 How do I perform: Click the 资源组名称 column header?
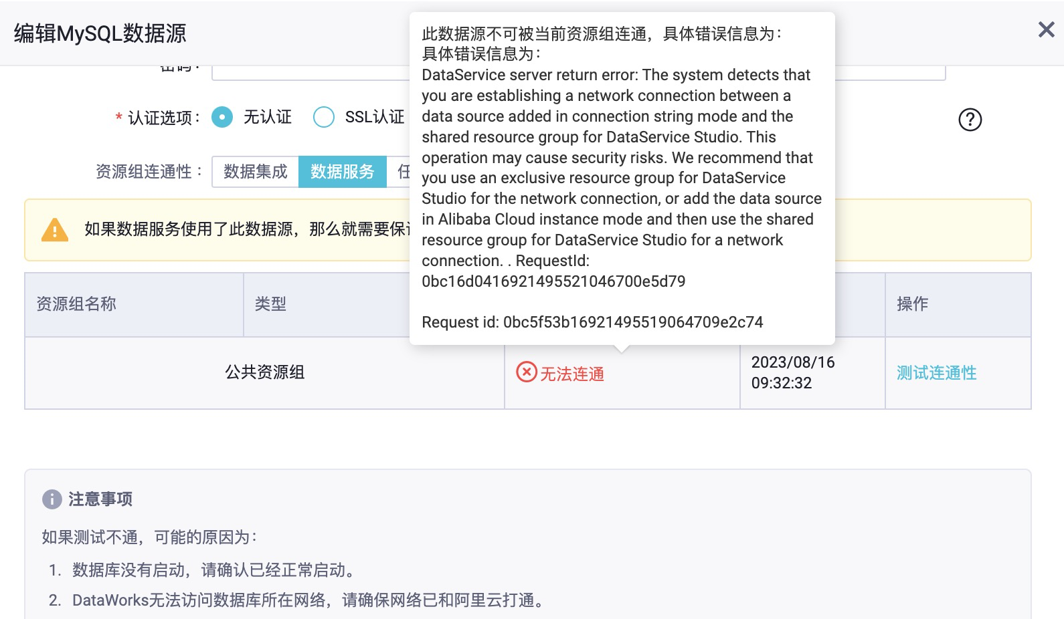click(x=76, y=304)
